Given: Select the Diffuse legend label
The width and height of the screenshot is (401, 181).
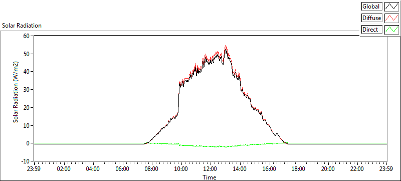Looking at the screenshot, I should pyautogui.click(x=372, y=18).
